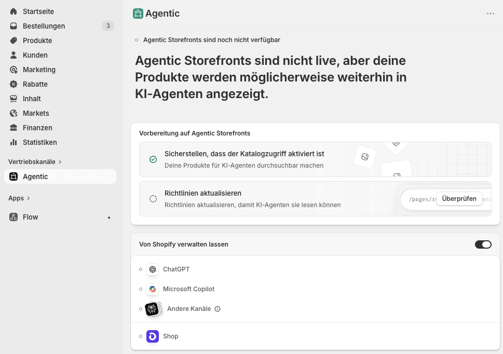Click text Deine Produkte für KI-Agenten durchsuchbar machen

244,166
